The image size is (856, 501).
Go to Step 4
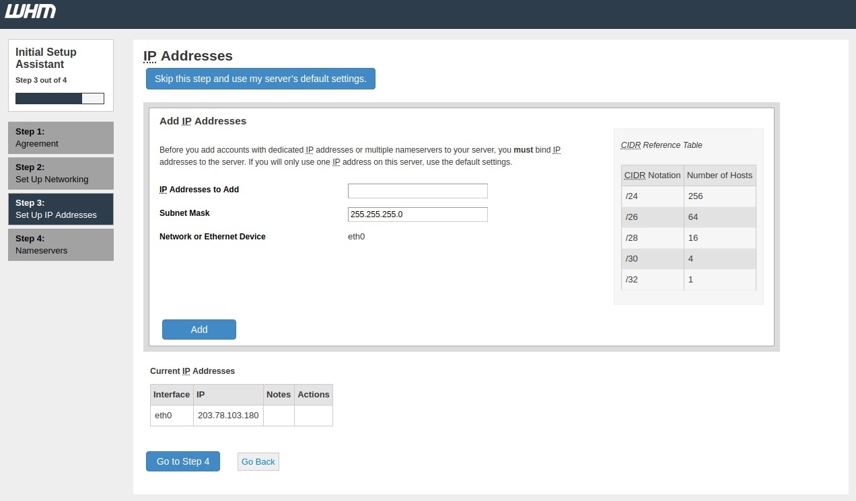183,461
